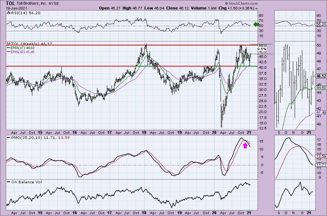Image resolution: width=327 pixels, height=216 pixels.
Task: Click the Open 45.27 value
Action: tap(110, 8)
